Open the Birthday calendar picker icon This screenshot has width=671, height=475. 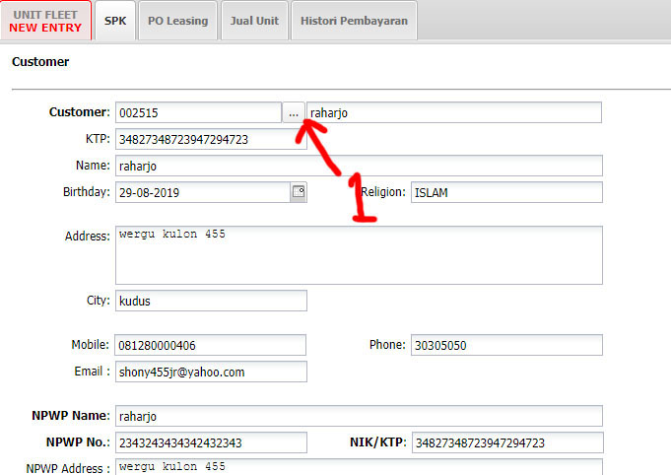[298, 192]
